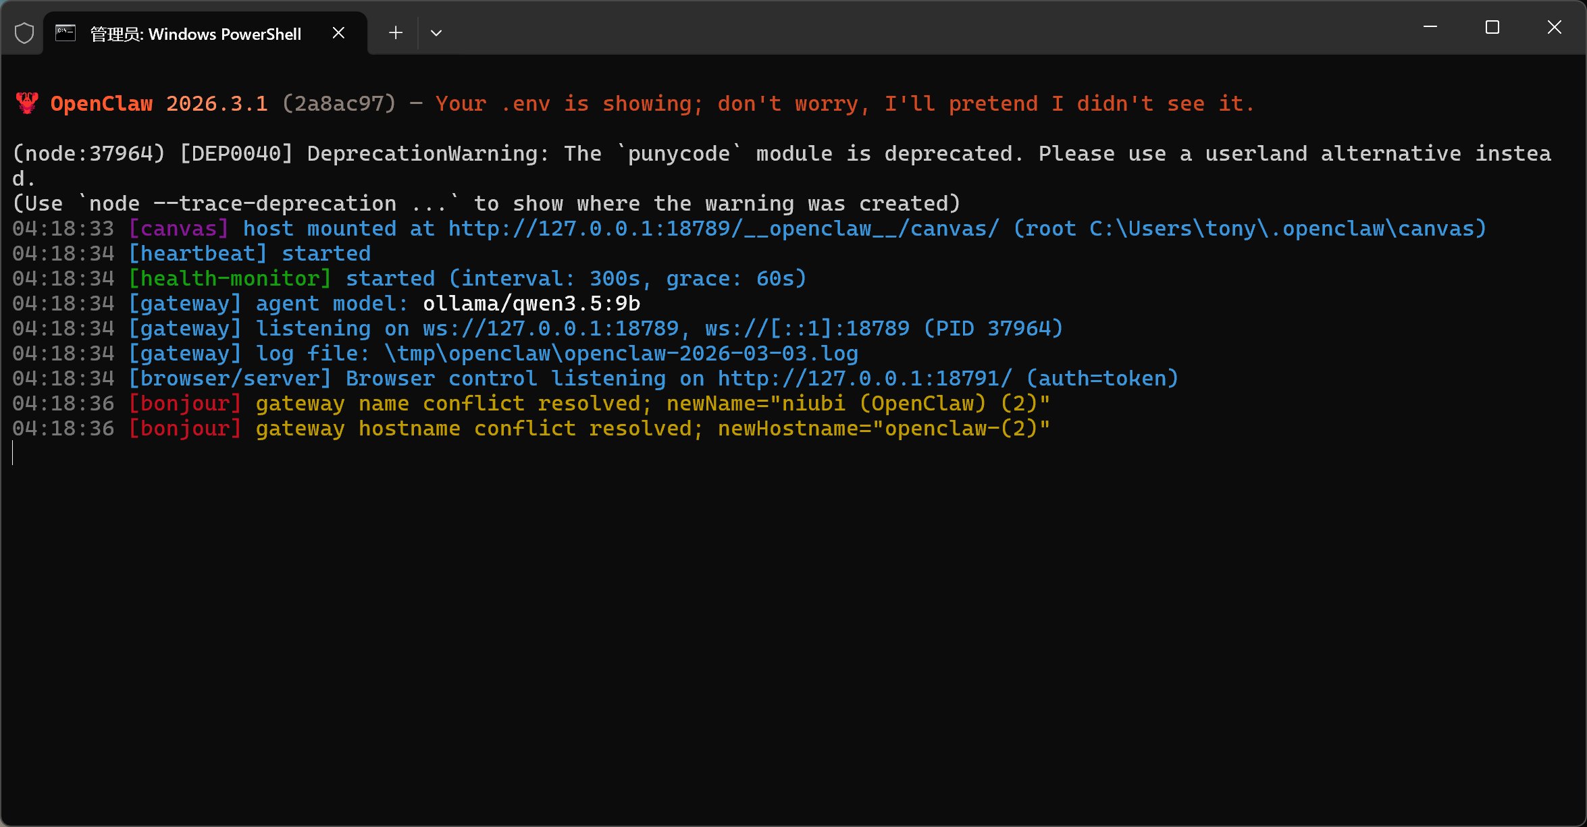Click the purple [canvas] log tag
Image resolution: width=1587 pixels, height=827 pixels.
[x=178, y=229]
